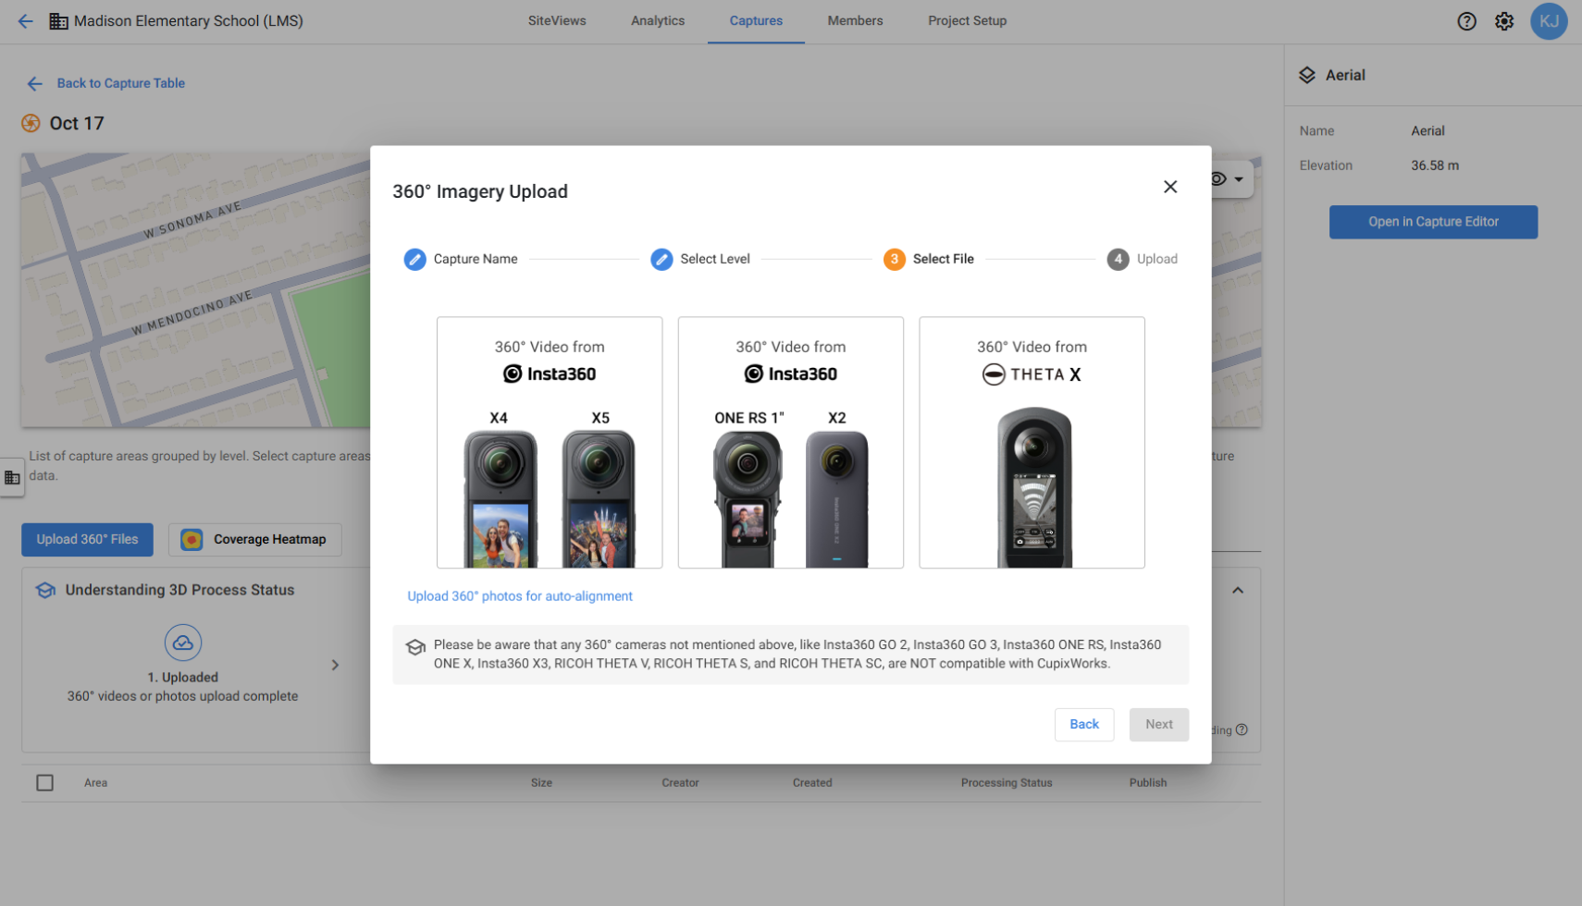The height and width of the screenshot is (906, 1582).
Task: Click the Size column header
Action: pos(542,783)
